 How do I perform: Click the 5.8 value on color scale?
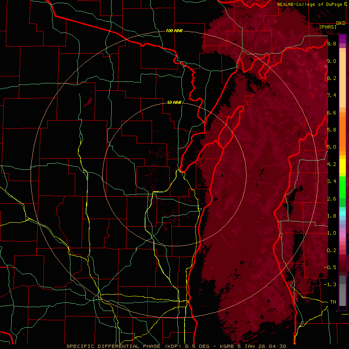point(332,130)
